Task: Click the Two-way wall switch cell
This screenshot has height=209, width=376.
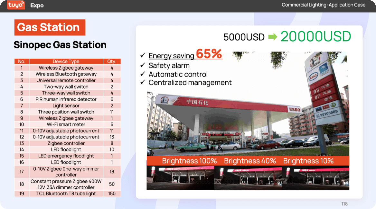Action: (x=66, y=87)
